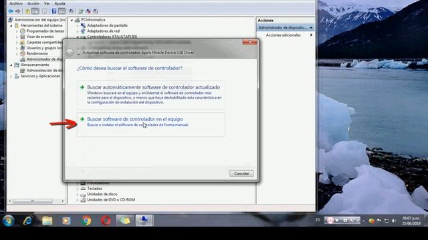Expand the Adaptadores de red category

78,31
